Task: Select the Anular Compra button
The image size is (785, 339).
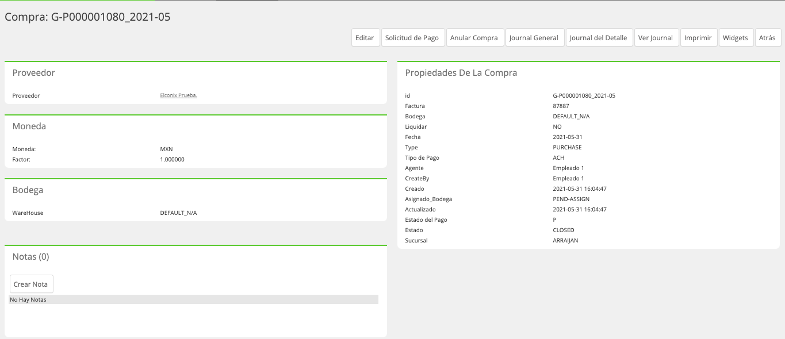Action: click(x=474, y=38)
